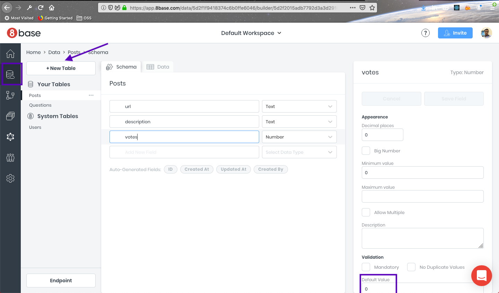Toggle the Big Number checkbox

tap(366, 151)
